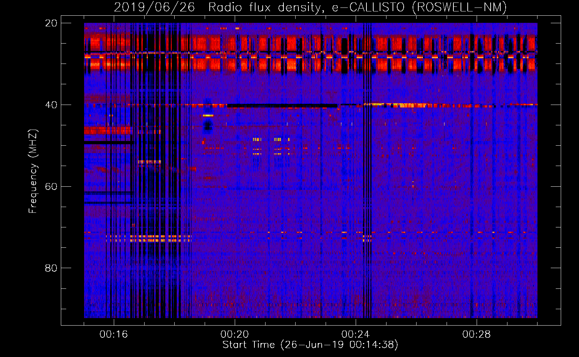Click the 'Frequency (MHZ)' axis label
The width and height of the screenshot is (579, 357).
point(33,171)
